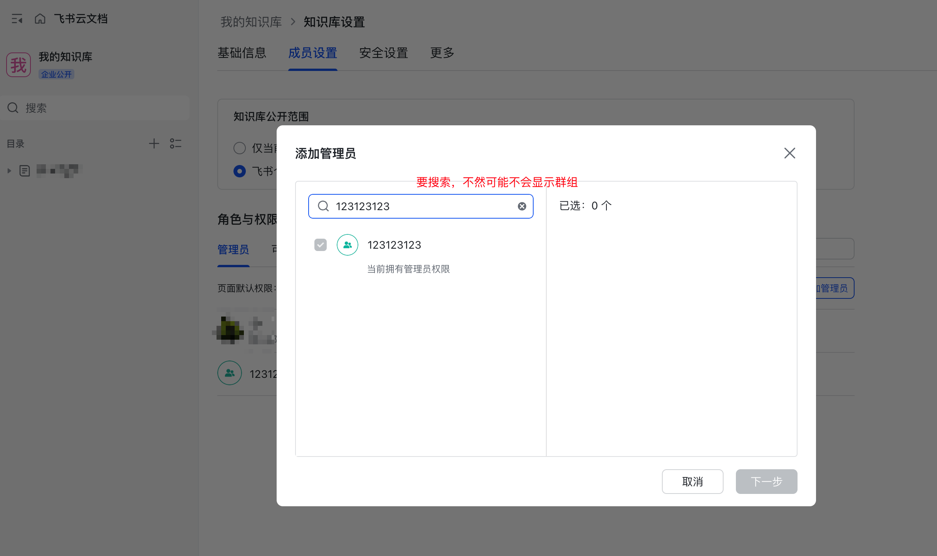This screenshot has width=937, height=556.
Task: Click the clear icon in the search field
Action: coord(522,206)
